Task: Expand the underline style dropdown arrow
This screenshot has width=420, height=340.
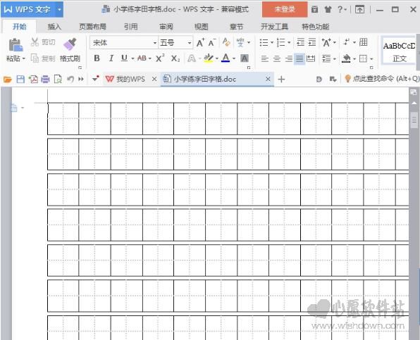Action: pos(132,58)
